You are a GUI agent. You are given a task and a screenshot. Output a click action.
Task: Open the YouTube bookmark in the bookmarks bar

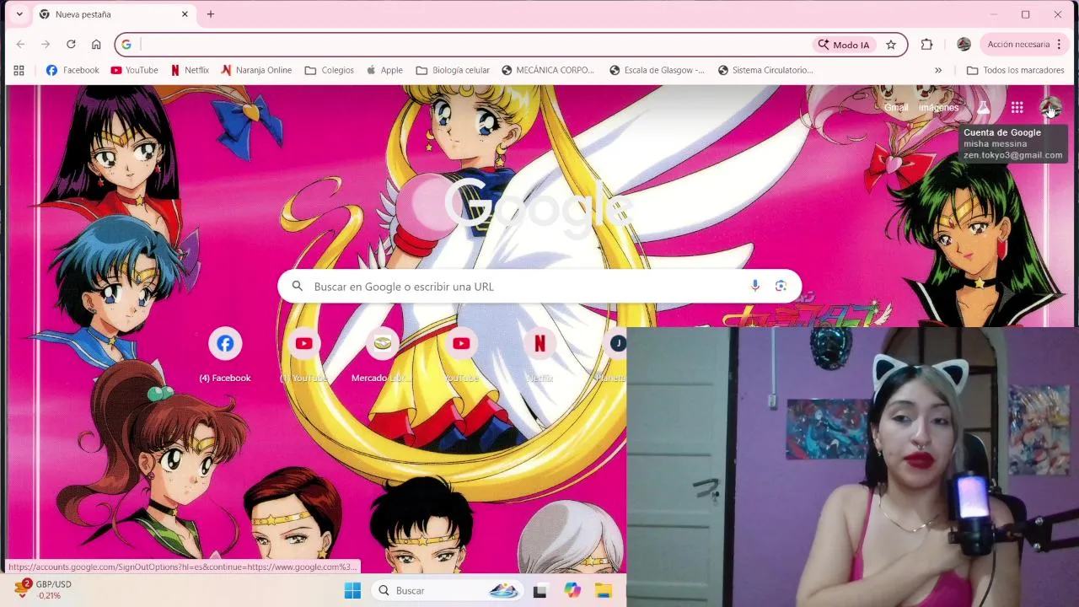[134, 70]
